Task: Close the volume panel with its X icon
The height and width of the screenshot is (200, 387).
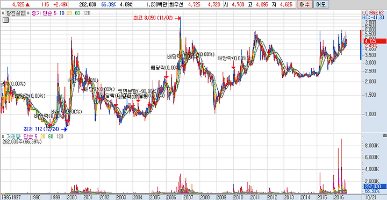Action: coord(384,136)
